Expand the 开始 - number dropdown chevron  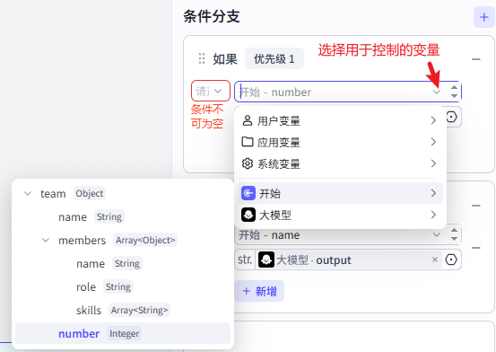pos(437,92)
